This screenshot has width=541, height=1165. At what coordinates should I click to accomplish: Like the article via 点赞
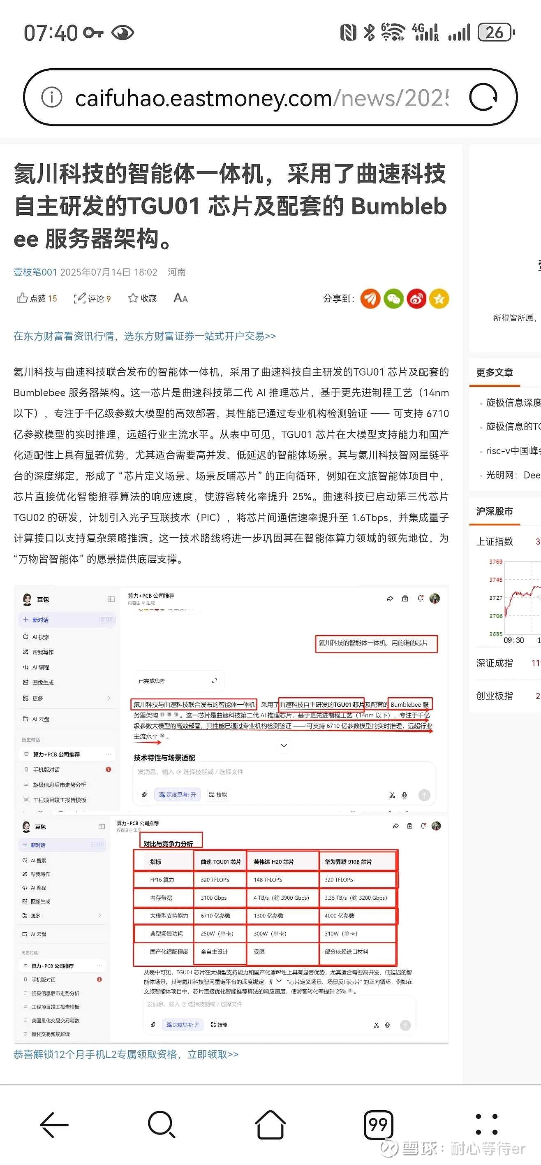(37, 299)
